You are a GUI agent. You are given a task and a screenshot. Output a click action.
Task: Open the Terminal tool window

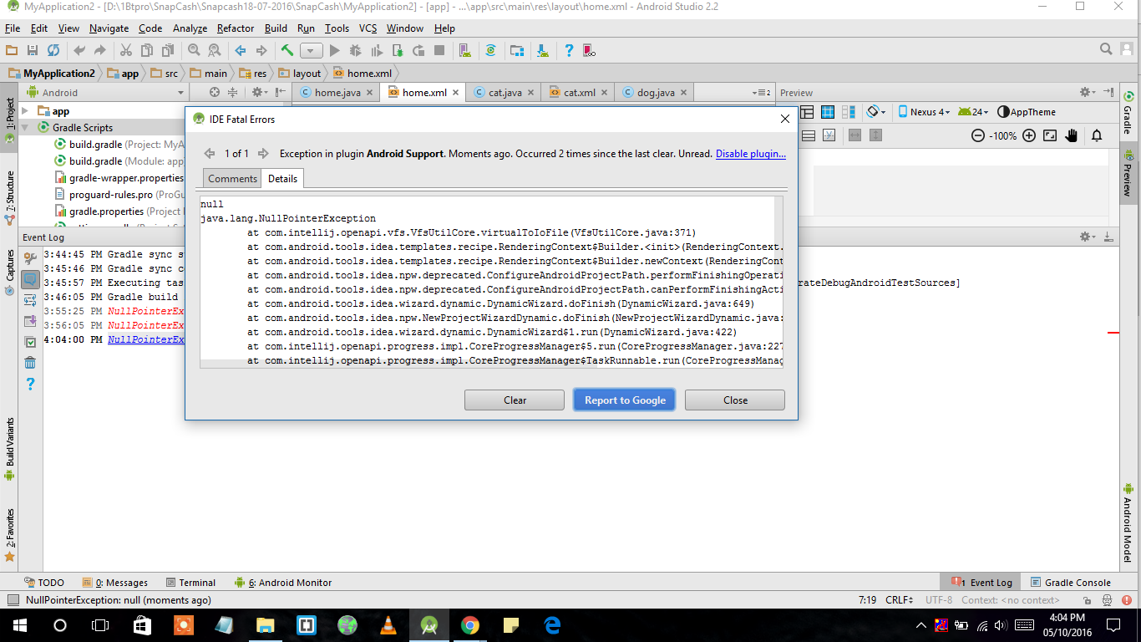(190, 583)
